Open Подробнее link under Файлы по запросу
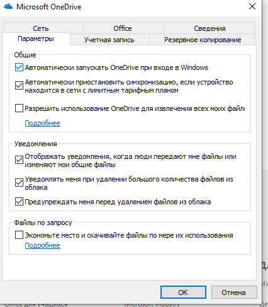This screenshot has height=307, width=268. pyautogui.click(x=43, y=245)
